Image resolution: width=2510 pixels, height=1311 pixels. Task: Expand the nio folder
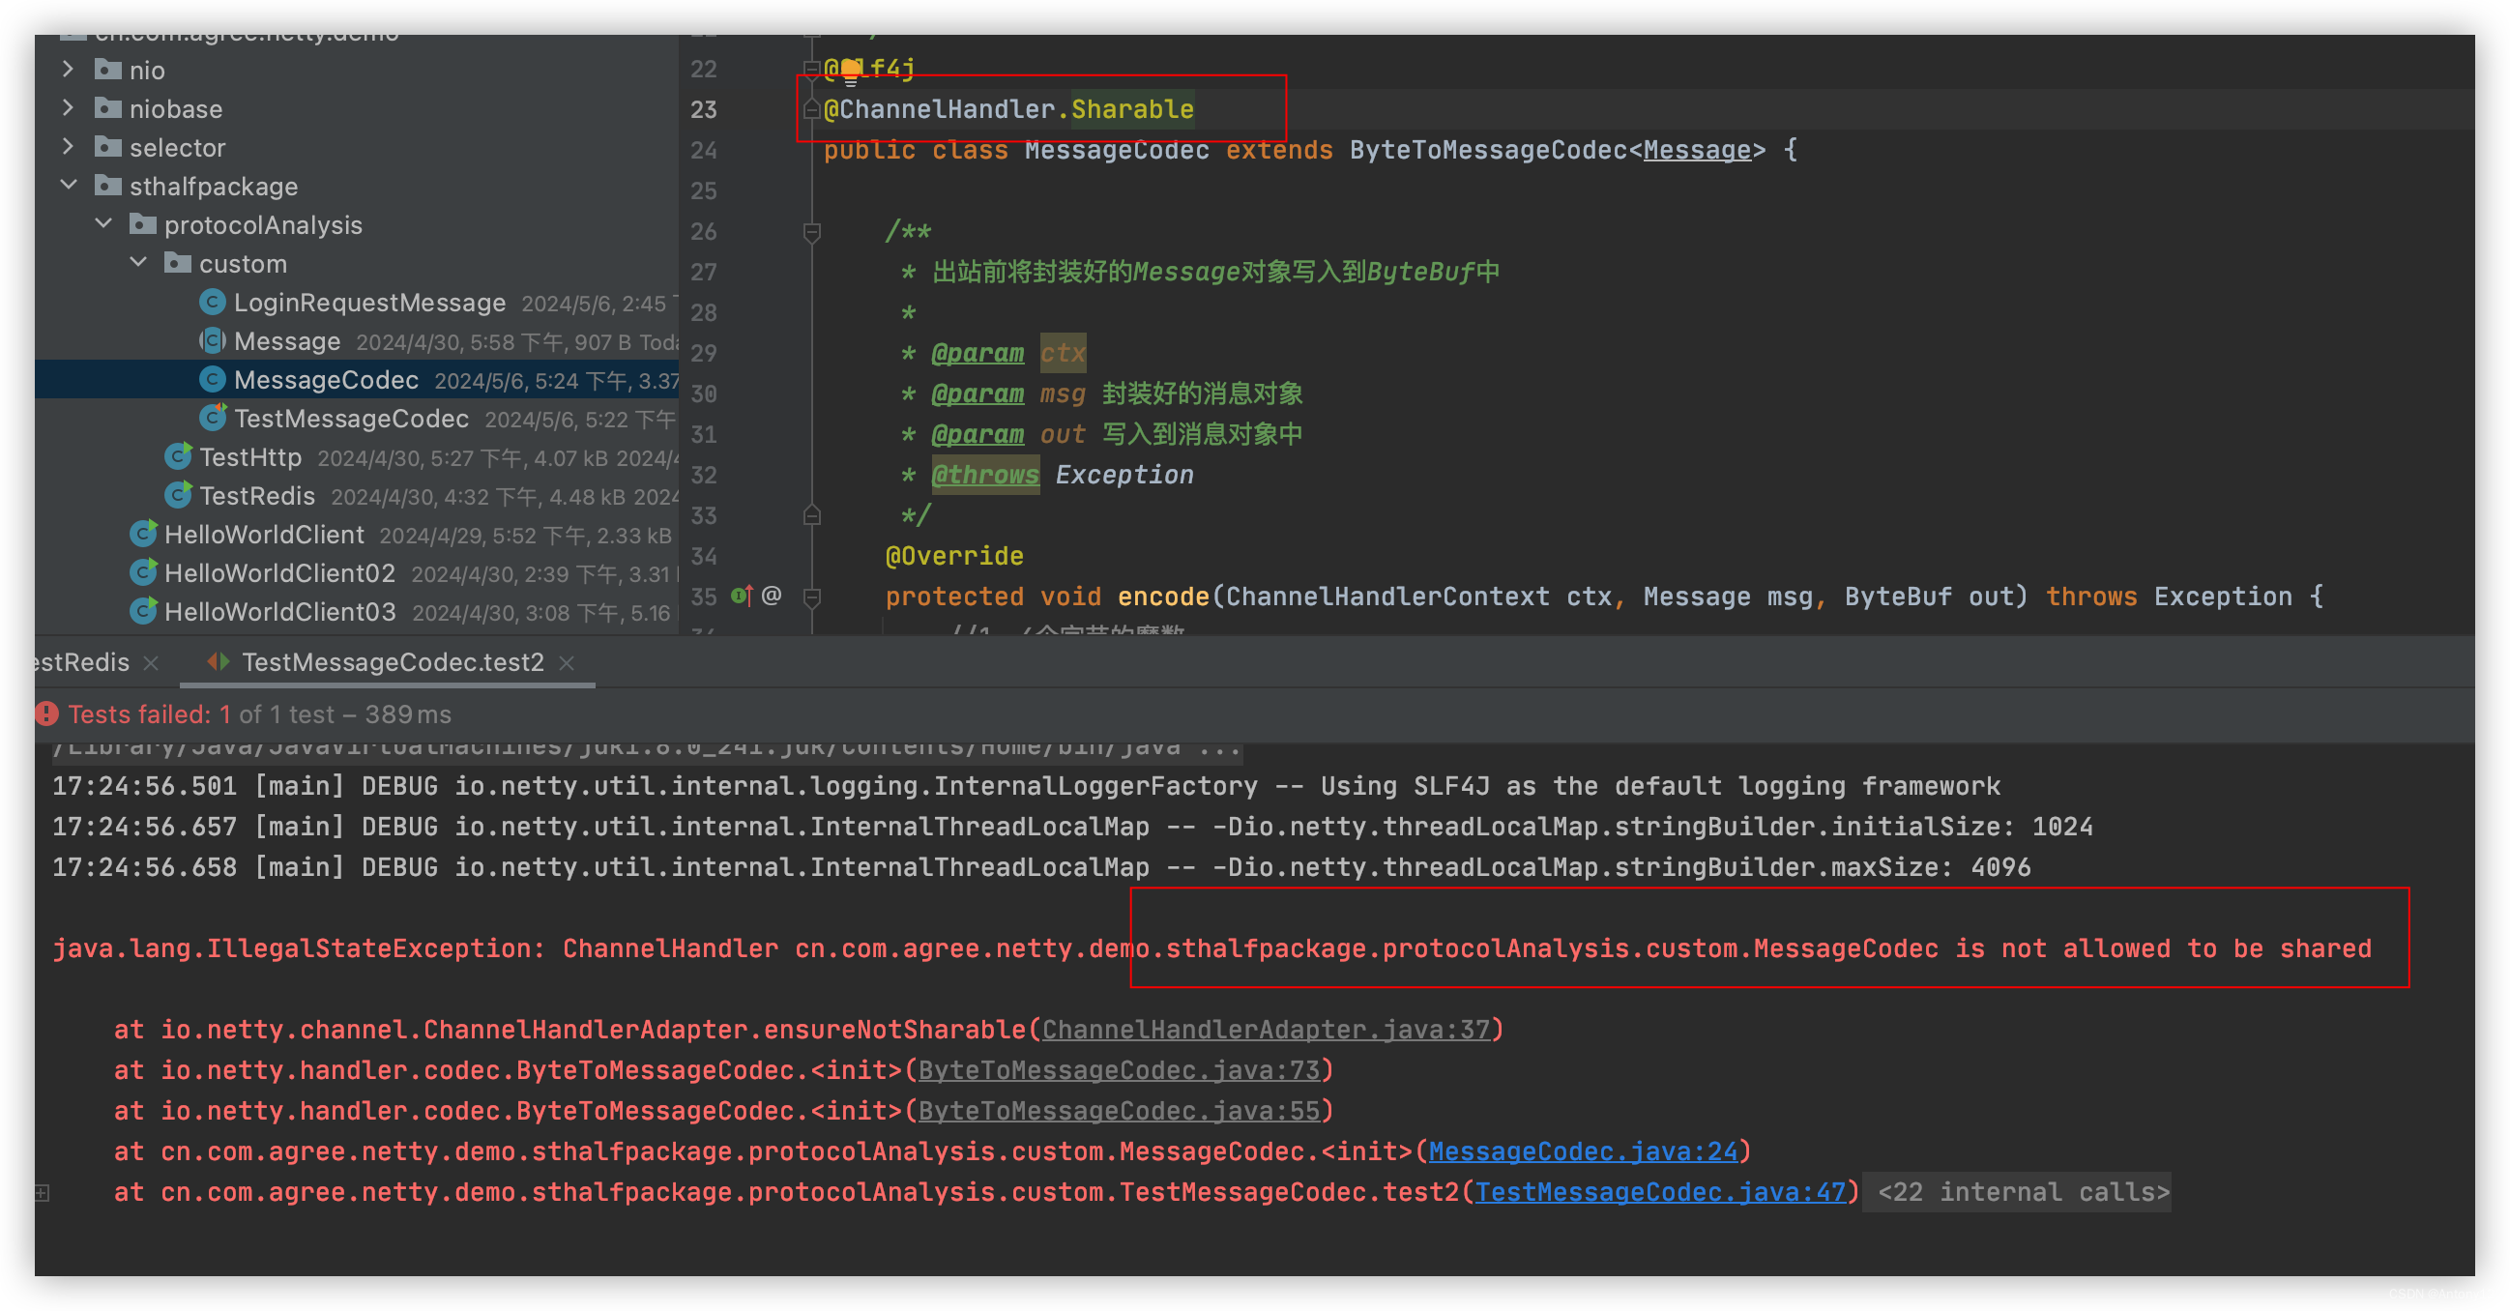(68, 70)
